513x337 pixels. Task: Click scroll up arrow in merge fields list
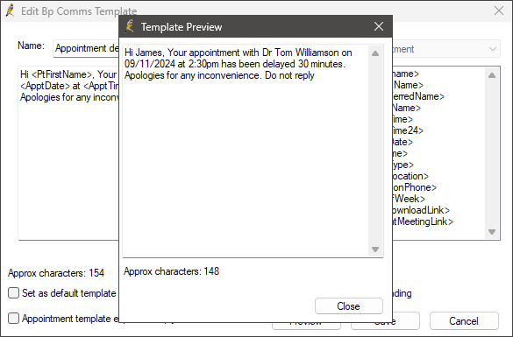[x=492, y=75]
